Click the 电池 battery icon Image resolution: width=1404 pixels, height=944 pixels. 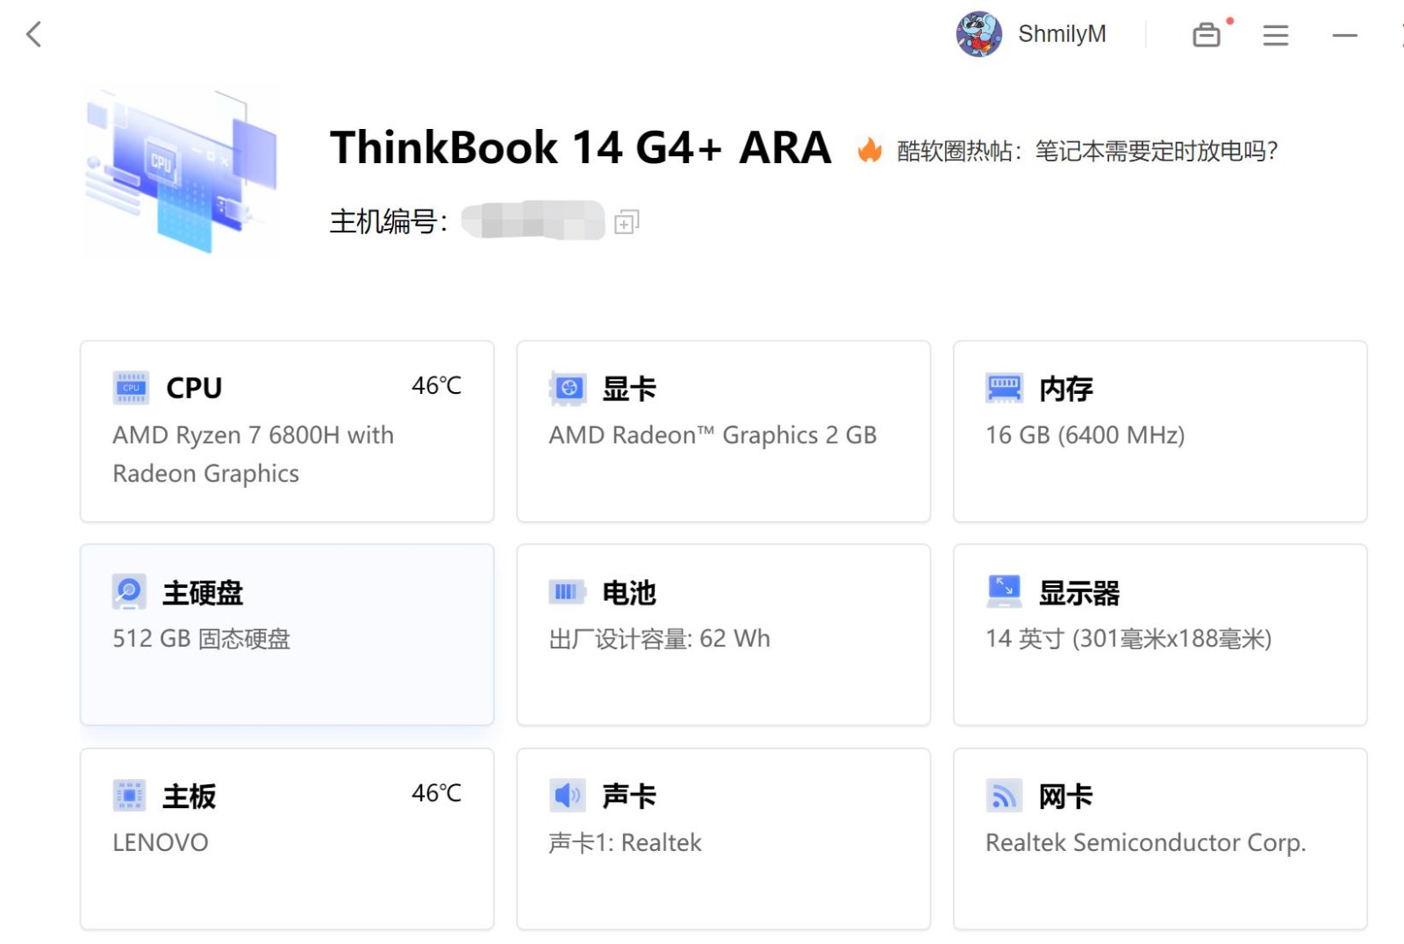567,592
